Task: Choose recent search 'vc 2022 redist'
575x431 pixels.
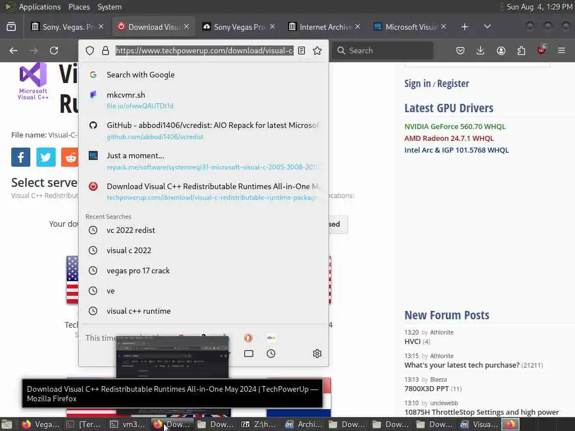Action: [203, 230]
